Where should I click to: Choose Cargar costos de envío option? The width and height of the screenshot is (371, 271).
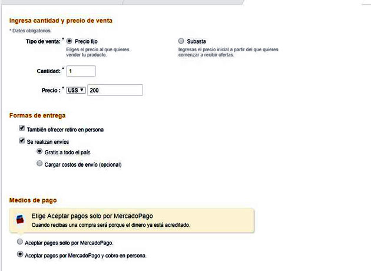39,164
